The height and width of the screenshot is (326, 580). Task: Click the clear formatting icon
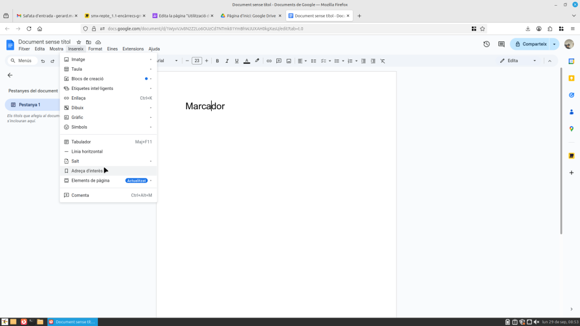(x=382, y=61)
